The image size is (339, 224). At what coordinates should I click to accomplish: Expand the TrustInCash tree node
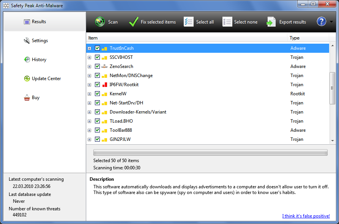pyautogui.click(x=89, y=49)
